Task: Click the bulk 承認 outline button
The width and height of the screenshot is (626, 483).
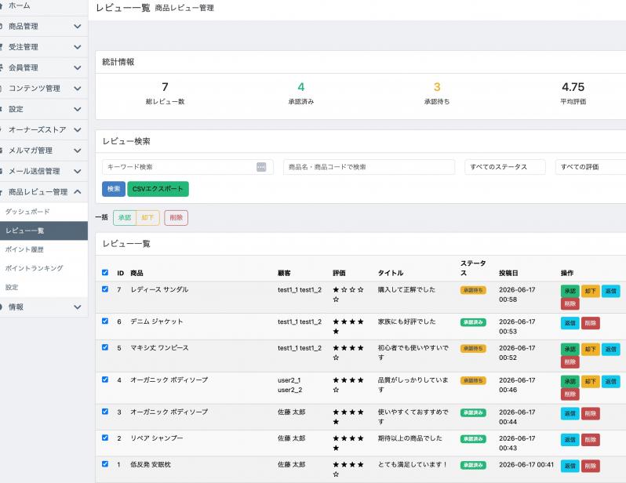Action: (125, 217)
